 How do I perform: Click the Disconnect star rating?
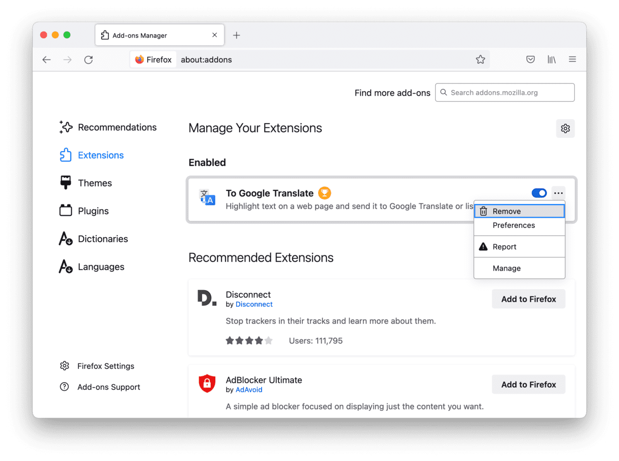[x=249, y=341]
